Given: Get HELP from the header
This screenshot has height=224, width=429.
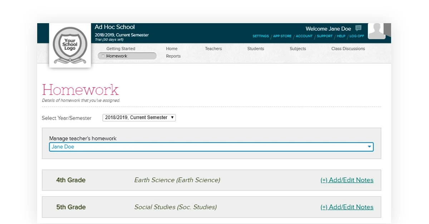Looking at the screenshot, I should (341, 36).
